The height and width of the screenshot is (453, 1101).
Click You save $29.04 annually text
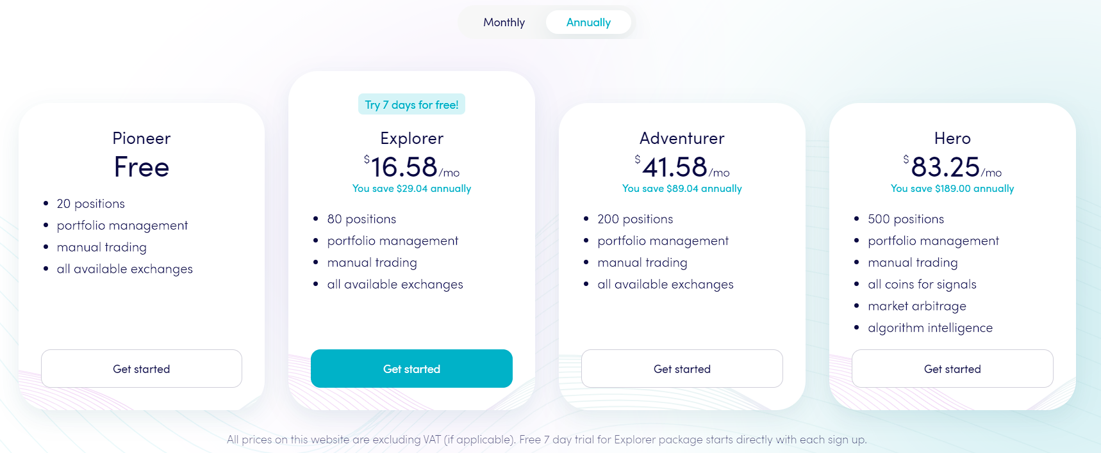click(411, 189)
